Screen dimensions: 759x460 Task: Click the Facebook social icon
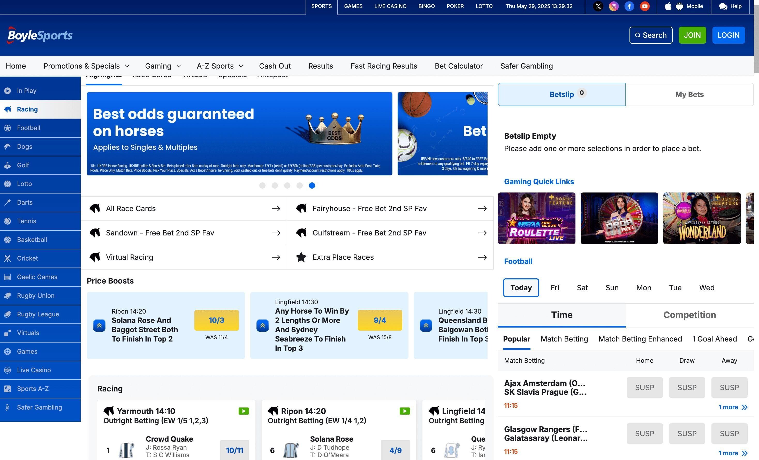[629, 6]
